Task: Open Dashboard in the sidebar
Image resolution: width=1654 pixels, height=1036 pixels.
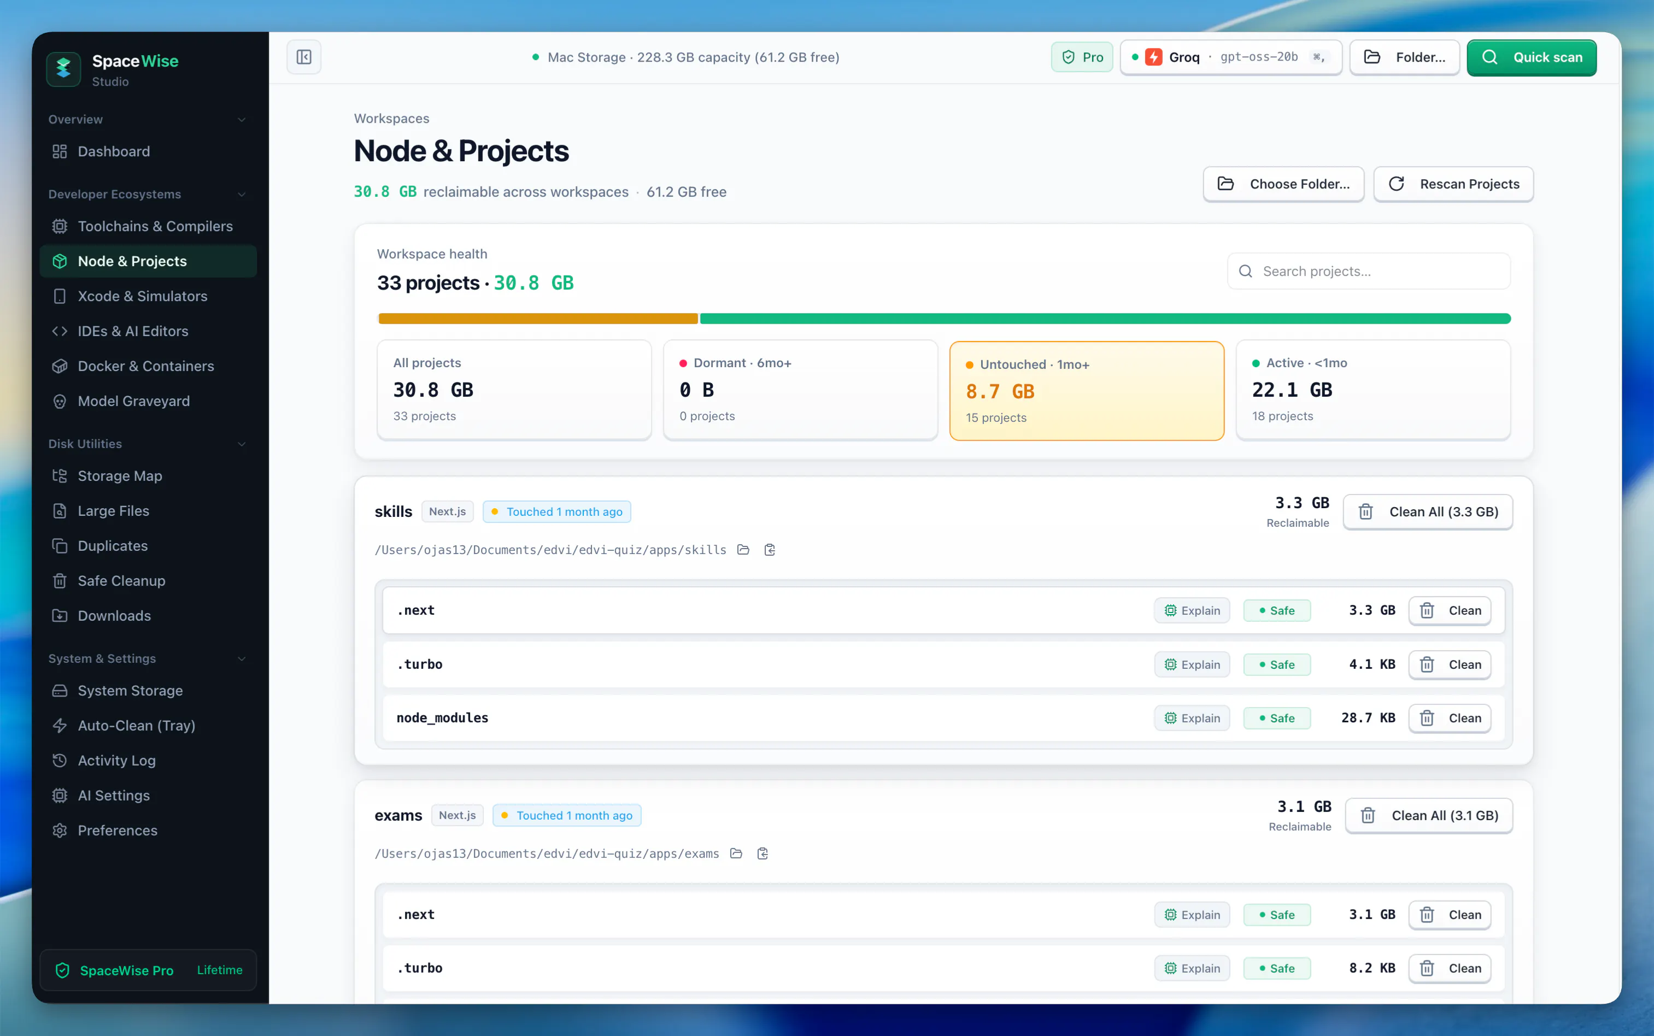Action: coord(148,151)
